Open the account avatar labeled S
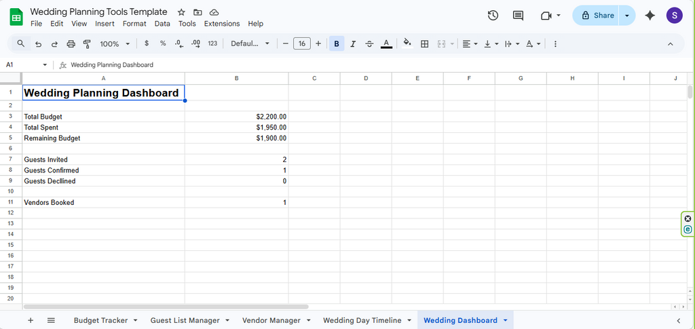The width and height of the screenshot is (695, 329). pyautogui.click(x=674, y=16)
